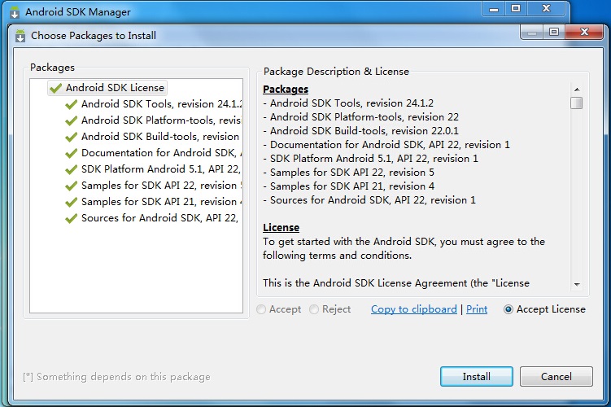Maximize the Android SDK Manager window

516,9
